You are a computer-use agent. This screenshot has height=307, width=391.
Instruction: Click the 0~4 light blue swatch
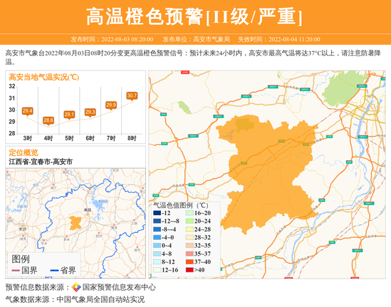[x=157, y=246]
